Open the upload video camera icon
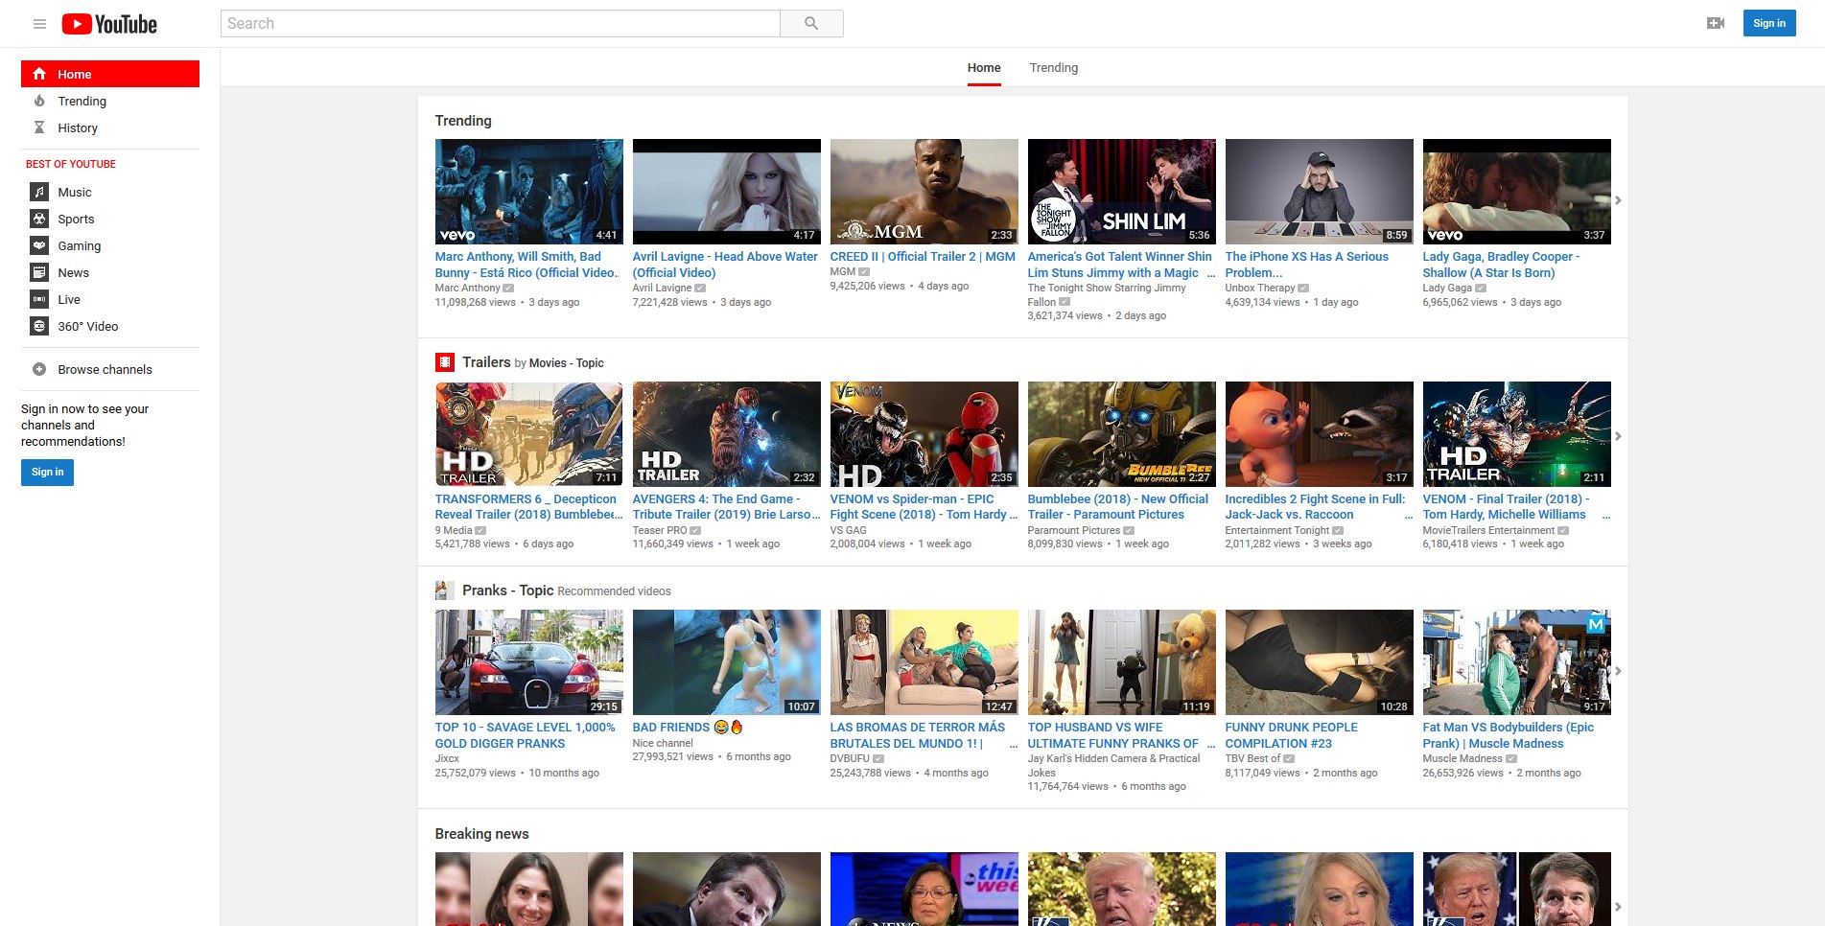Viewport: 1825px width, 926px height. click(x=1716, y=23)
